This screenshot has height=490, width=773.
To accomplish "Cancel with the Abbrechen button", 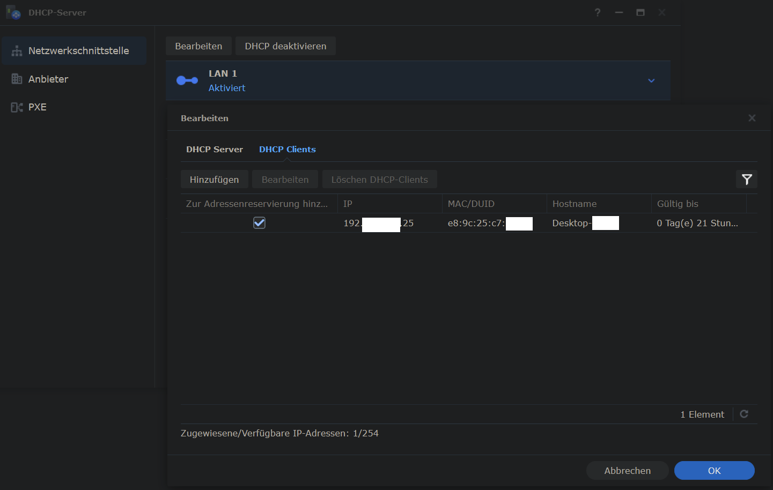I will 627,471.
